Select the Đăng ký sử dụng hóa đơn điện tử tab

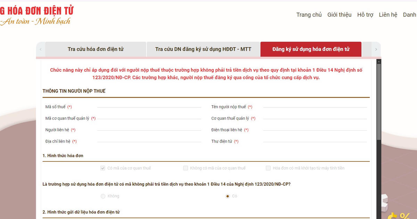pos(311,49)
